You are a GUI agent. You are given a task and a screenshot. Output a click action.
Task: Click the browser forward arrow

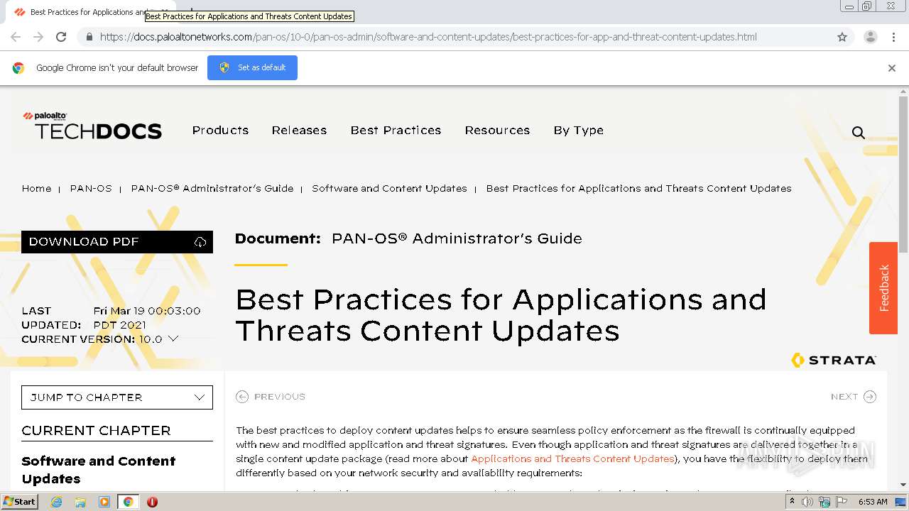38,37
